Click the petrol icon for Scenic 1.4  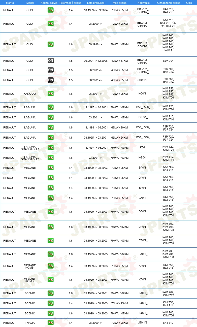tap(51, 303)
